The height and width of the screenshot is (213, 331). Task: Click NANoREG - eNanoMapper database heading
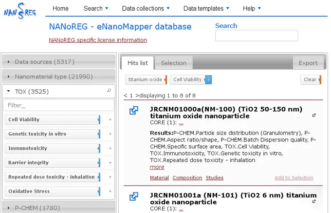[x=120, y=27]
